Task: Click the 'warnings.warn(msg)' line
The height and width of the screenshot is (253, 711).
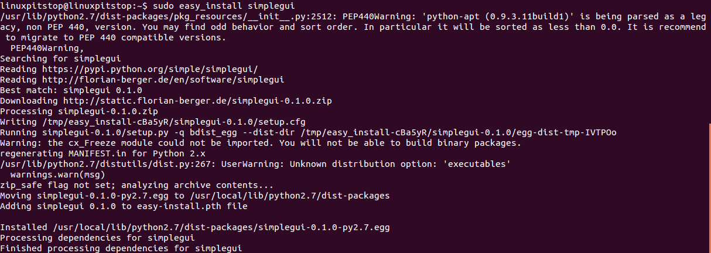Action: pos(57,174)
